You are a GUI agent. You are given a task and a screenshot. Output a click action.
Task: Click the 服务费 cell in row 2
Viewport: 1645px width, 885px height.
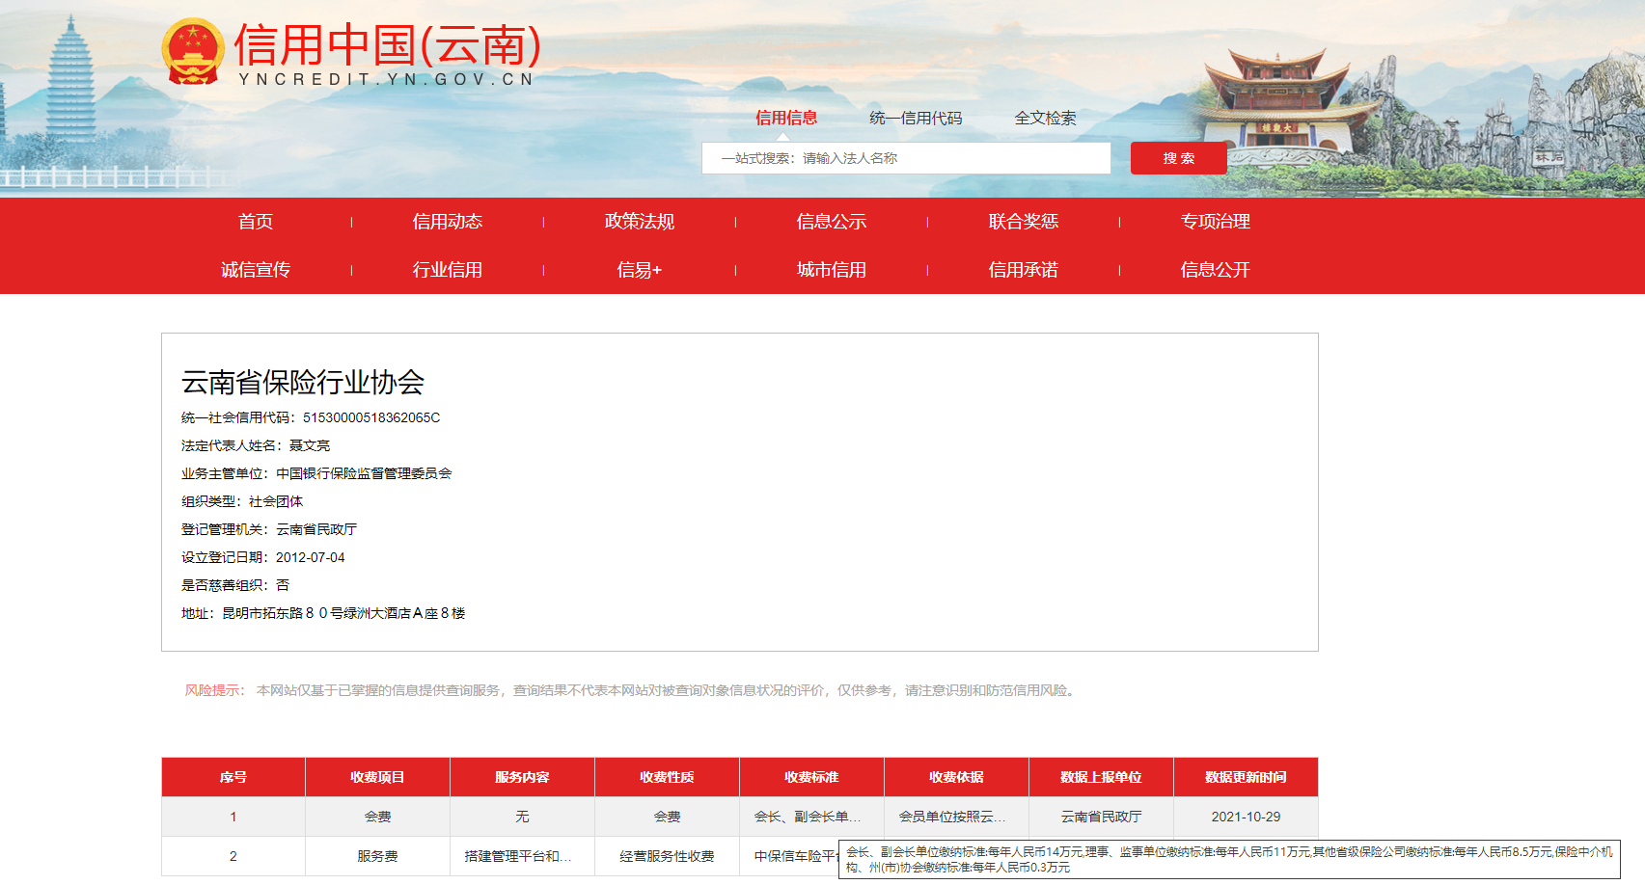[x=378, y=856]
